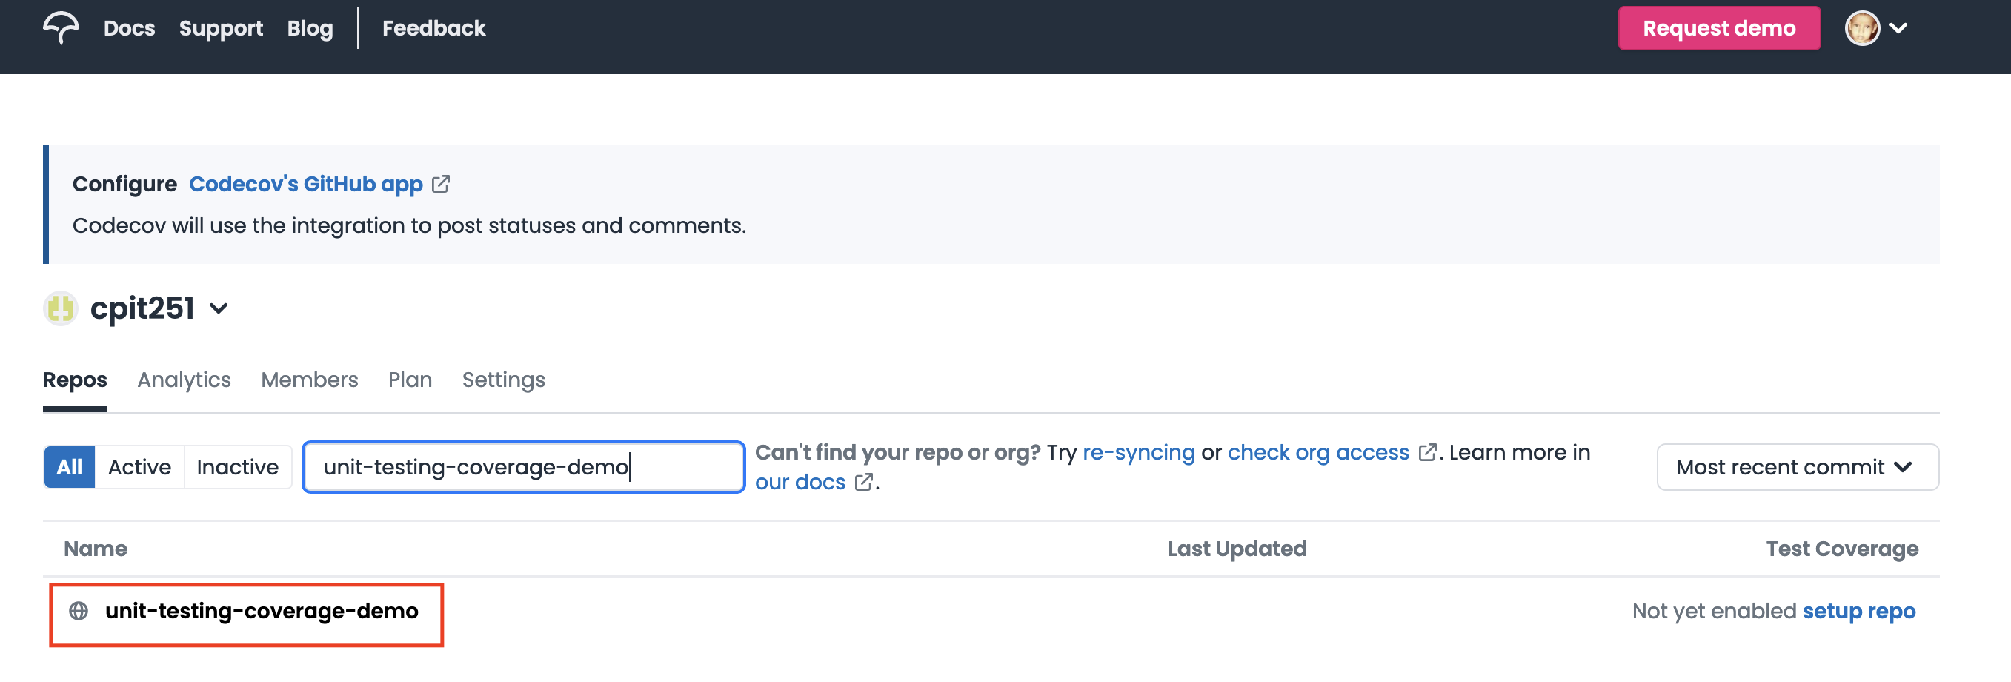Click the Not yet enabled text
2011x682 pixels.
click(x=1715, y=611)
